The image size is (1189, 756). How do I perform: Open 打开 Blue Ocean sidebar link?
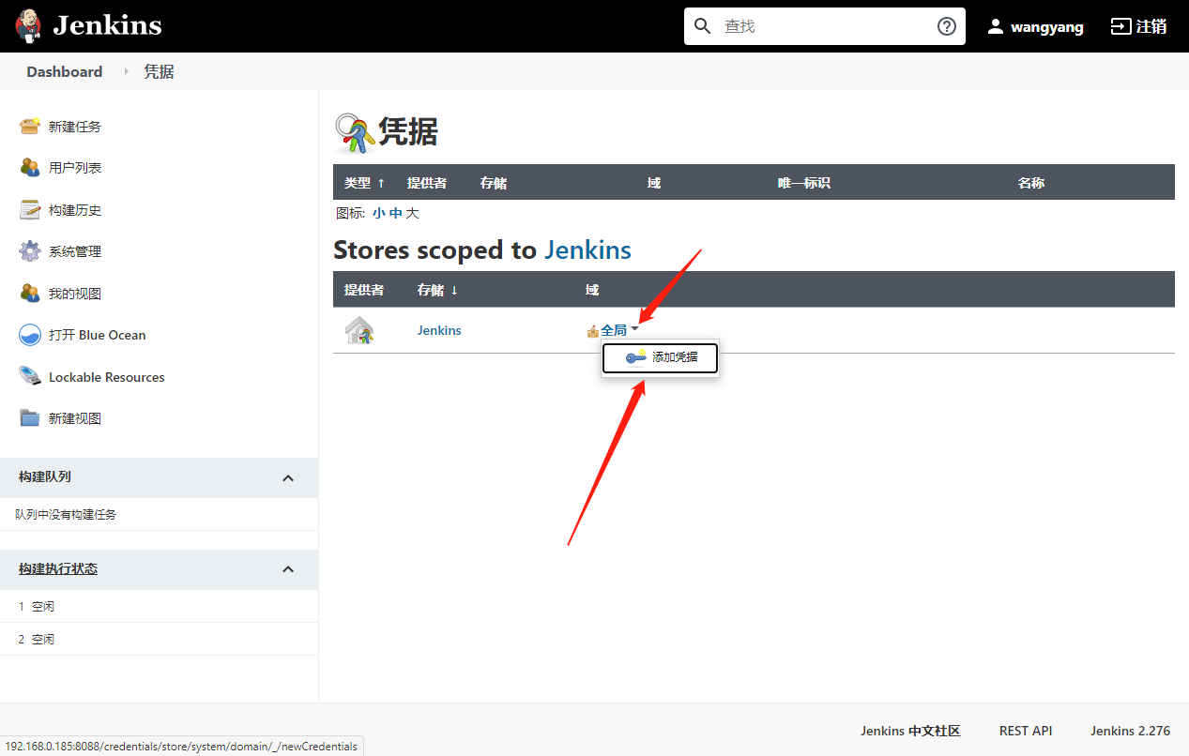click(x=98, y=335)
